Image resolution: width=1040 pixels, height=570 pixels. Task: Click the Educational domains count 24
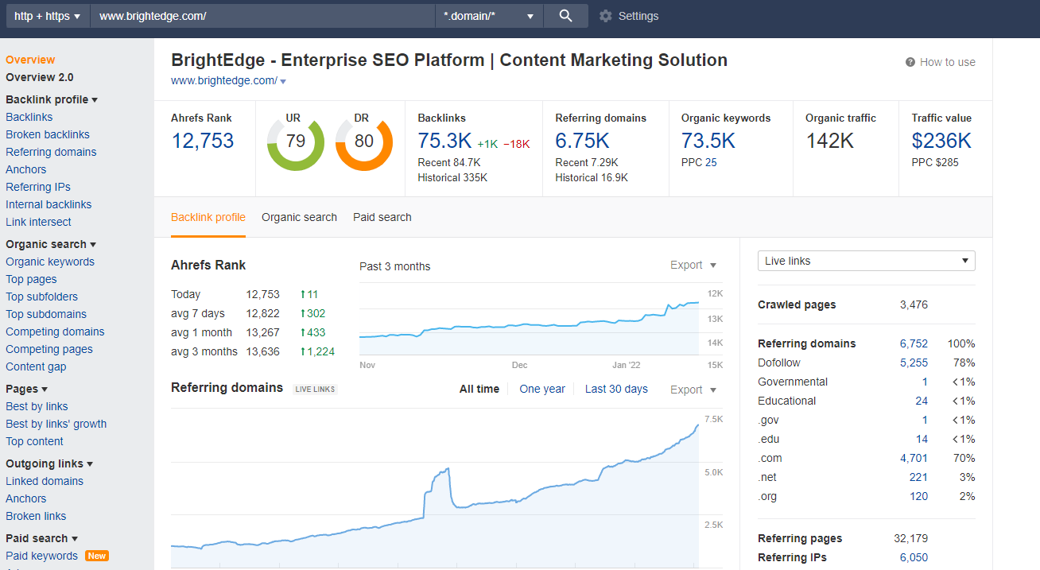coord(922,401)
